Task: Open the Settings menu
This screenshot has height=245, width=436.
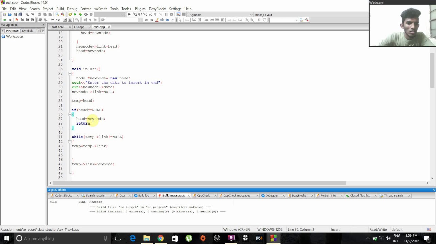Action: [175, 9]
